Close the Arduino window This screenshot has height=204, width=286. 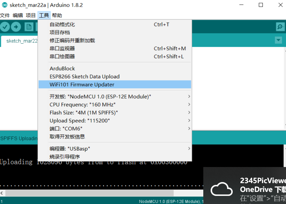tap(280, 5)
